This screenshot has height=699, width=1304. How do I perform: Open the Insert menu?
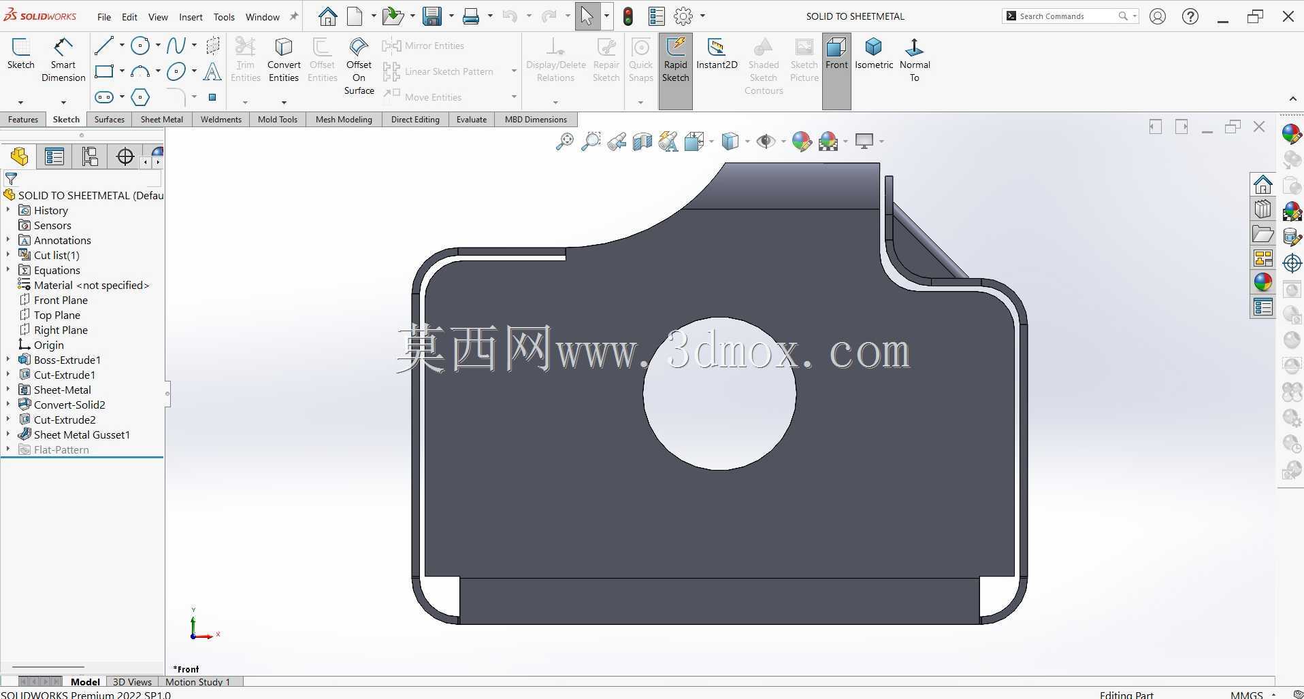pos(191,17)
